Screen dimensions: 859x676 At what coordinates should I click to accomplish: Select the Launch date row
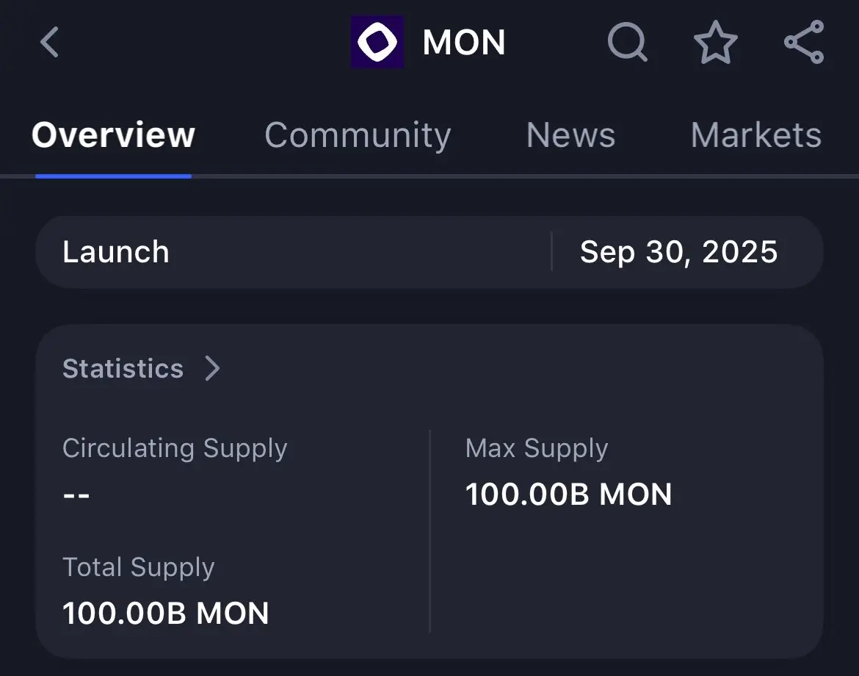click(x=429, y=252)
